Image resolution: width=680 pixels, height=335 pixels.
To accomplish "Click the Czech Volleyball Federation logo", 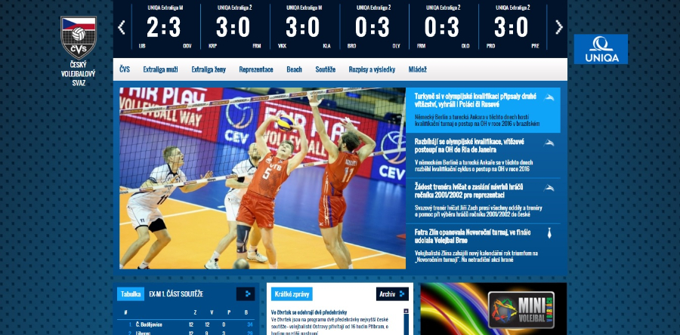I will 79,38.
